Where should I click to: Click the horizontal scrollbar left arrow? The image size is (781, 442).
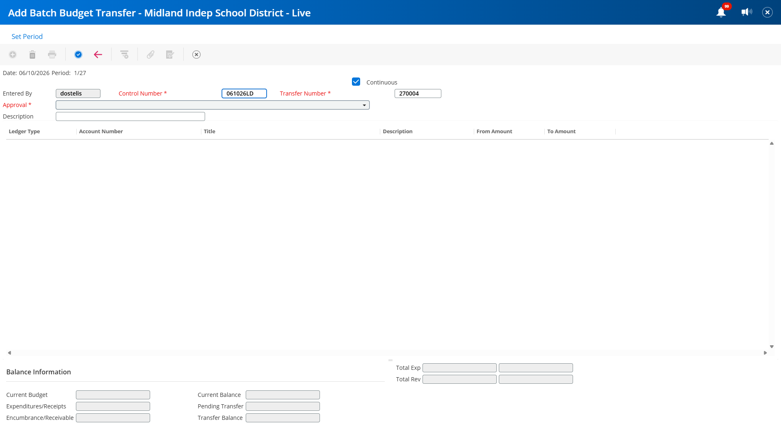[x=9, y=353]
